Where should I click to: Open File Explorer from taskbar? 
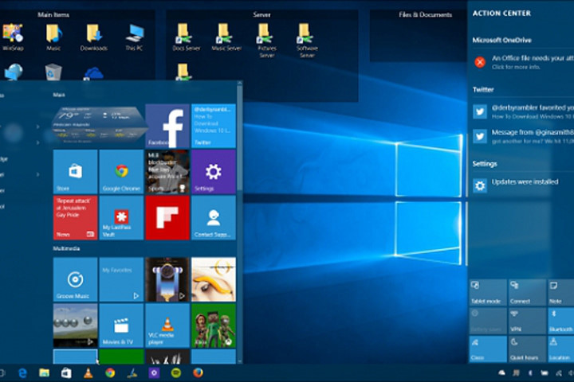(45, 373)
